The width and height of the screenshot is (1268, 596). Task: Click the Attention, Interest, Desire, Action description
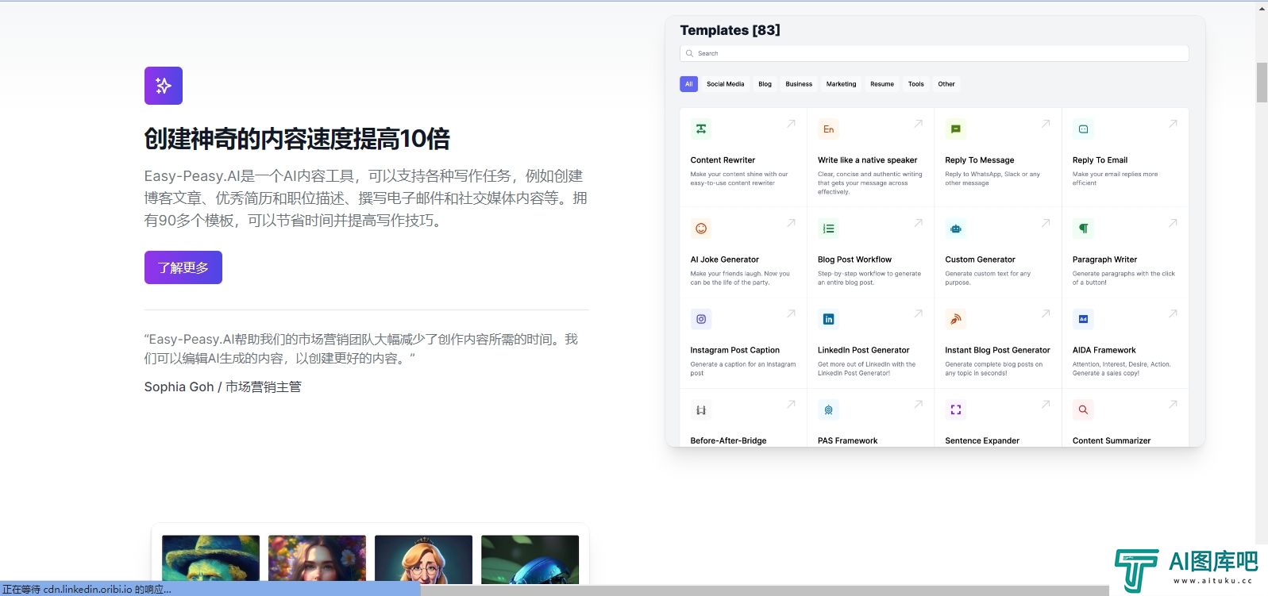click(1121, 368)
